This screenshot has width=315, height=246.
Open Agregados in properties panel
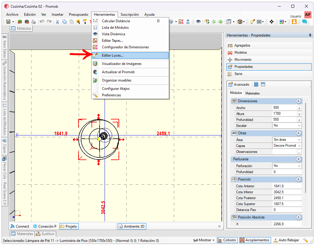[269, 45]
